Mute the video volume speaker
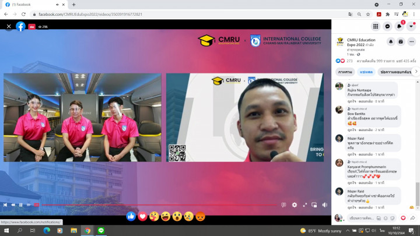 pos(325,205)
